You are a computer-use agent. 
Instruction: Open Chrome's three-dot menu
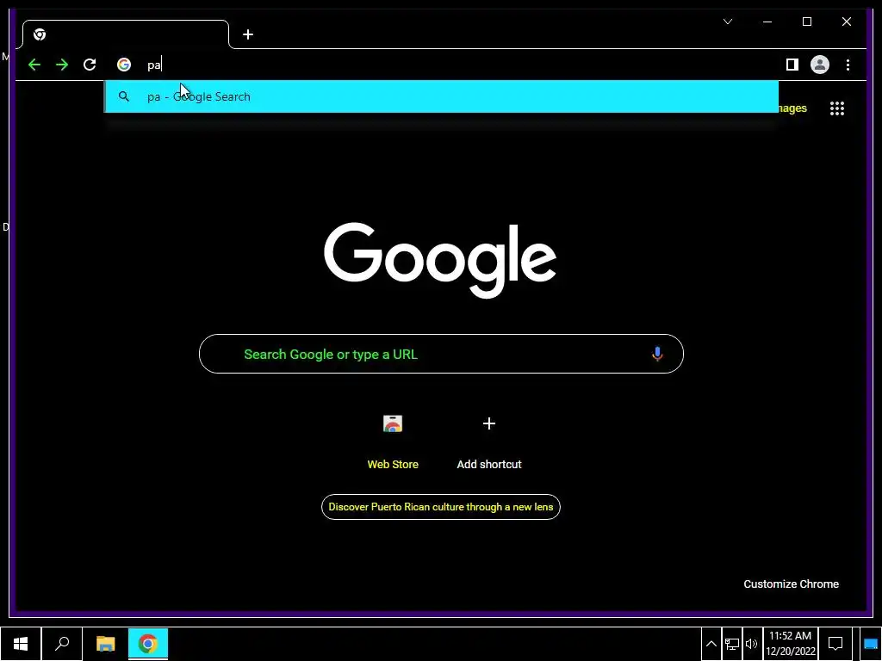point(848,65)
